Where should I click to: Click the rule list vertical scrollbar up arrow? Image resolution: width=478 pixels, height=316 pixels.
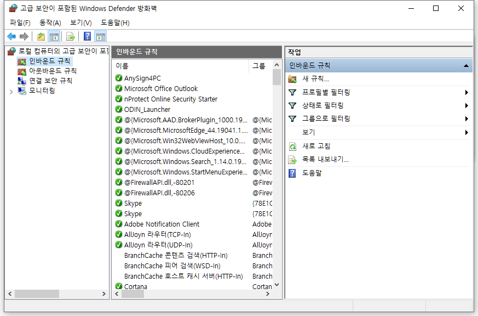pos(277,65)
